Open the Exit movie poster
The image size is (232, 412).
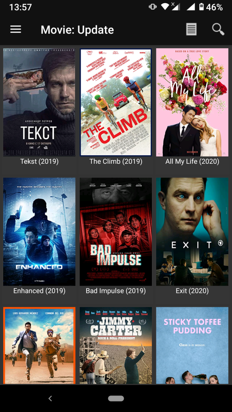(192, 232)
